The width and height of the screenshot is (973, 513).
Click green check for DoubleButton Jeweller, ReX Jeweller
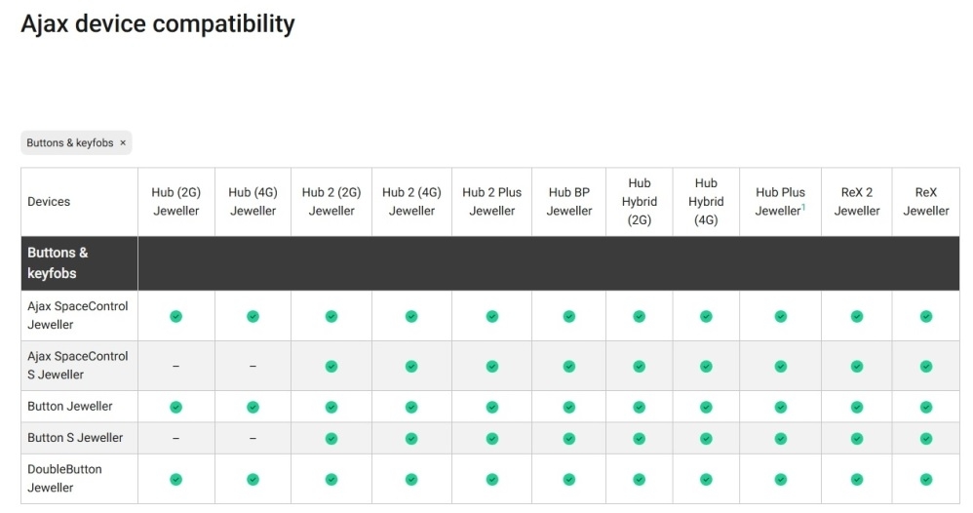[x=925, y=479]
